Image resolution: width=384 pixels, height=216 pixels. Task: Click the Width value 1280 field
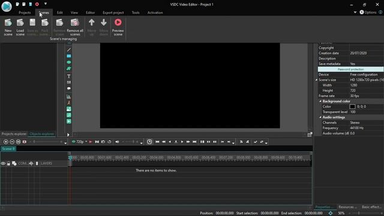[367, 85]
